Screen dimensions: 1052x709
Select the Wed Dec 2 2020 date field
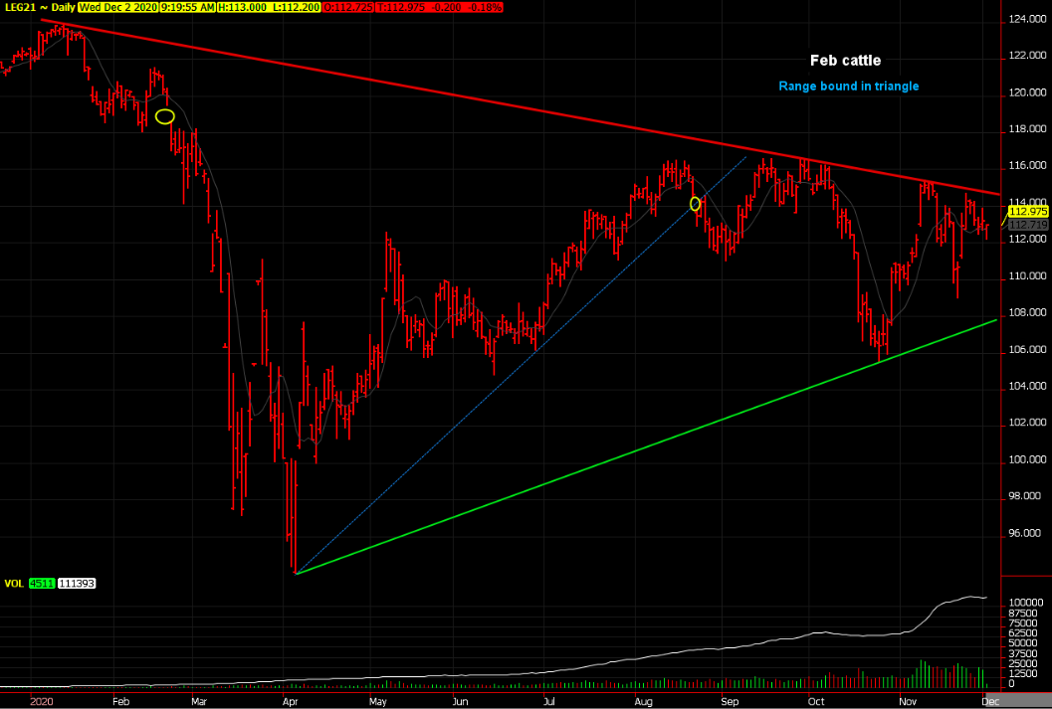118,7
